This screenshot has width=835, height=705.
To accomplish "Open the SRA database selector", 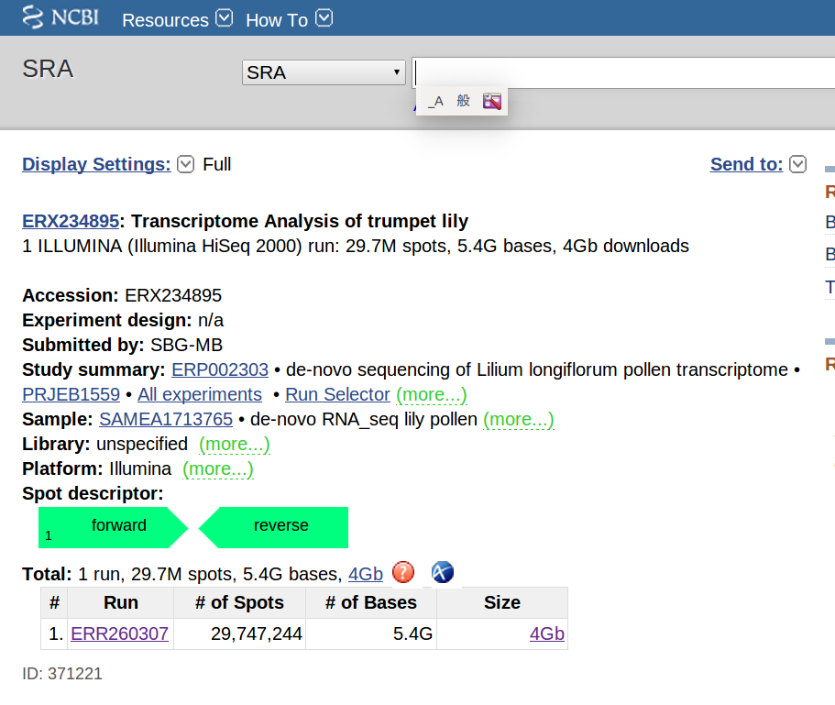I will pos(324,72).
